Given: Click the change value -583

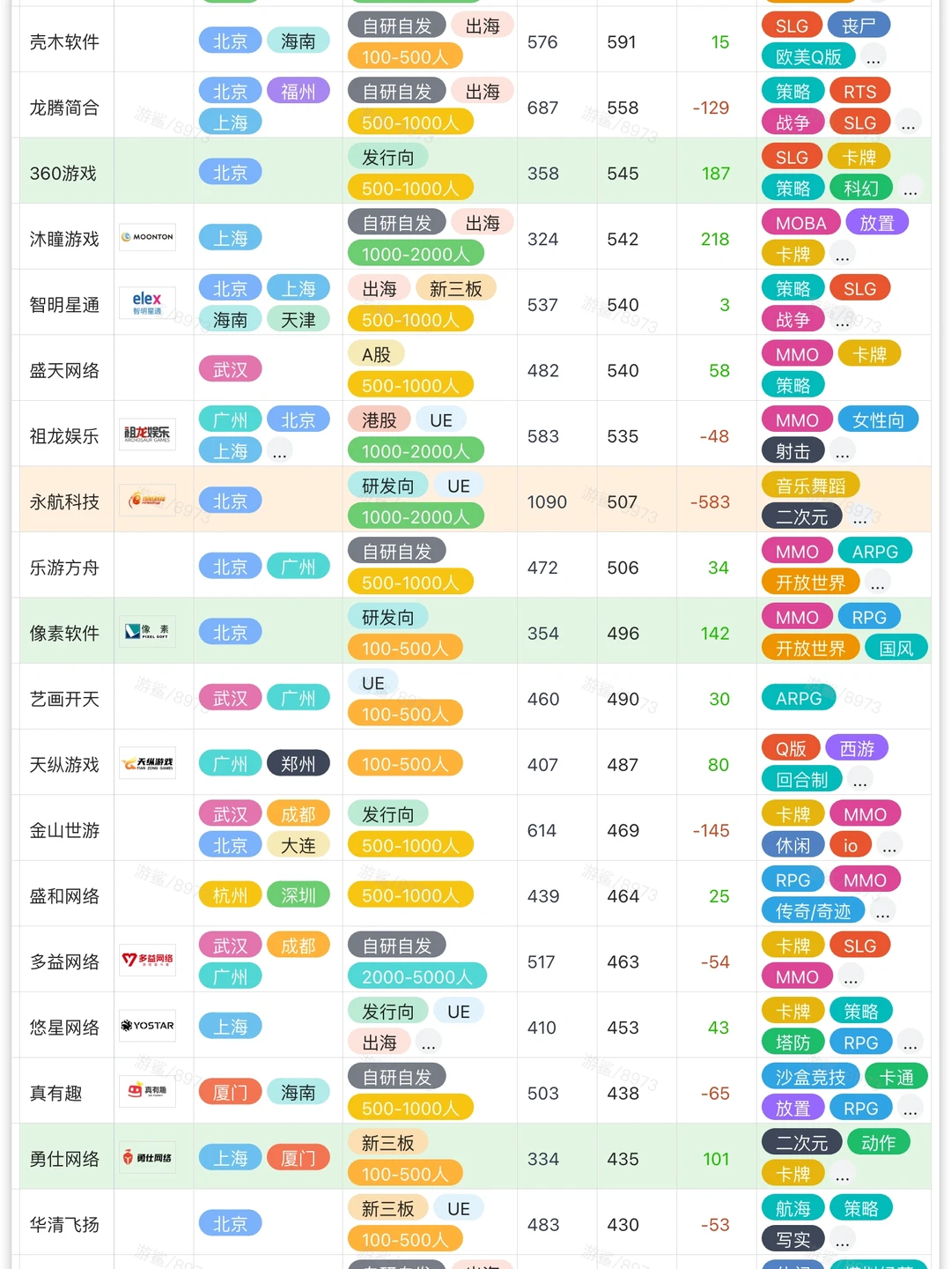Looking at the screenshot, I should click(x=710, y=501).
